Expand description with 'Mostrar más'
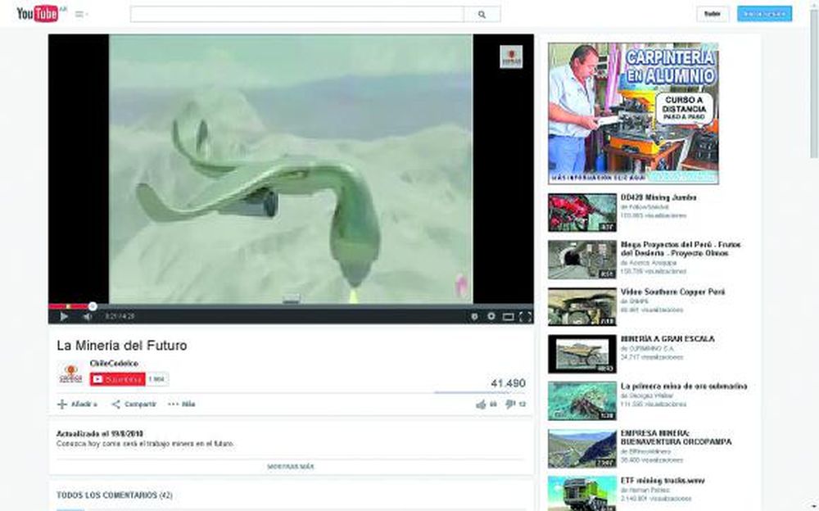Viewport: 819px width, 511px height. coord(290,467)
